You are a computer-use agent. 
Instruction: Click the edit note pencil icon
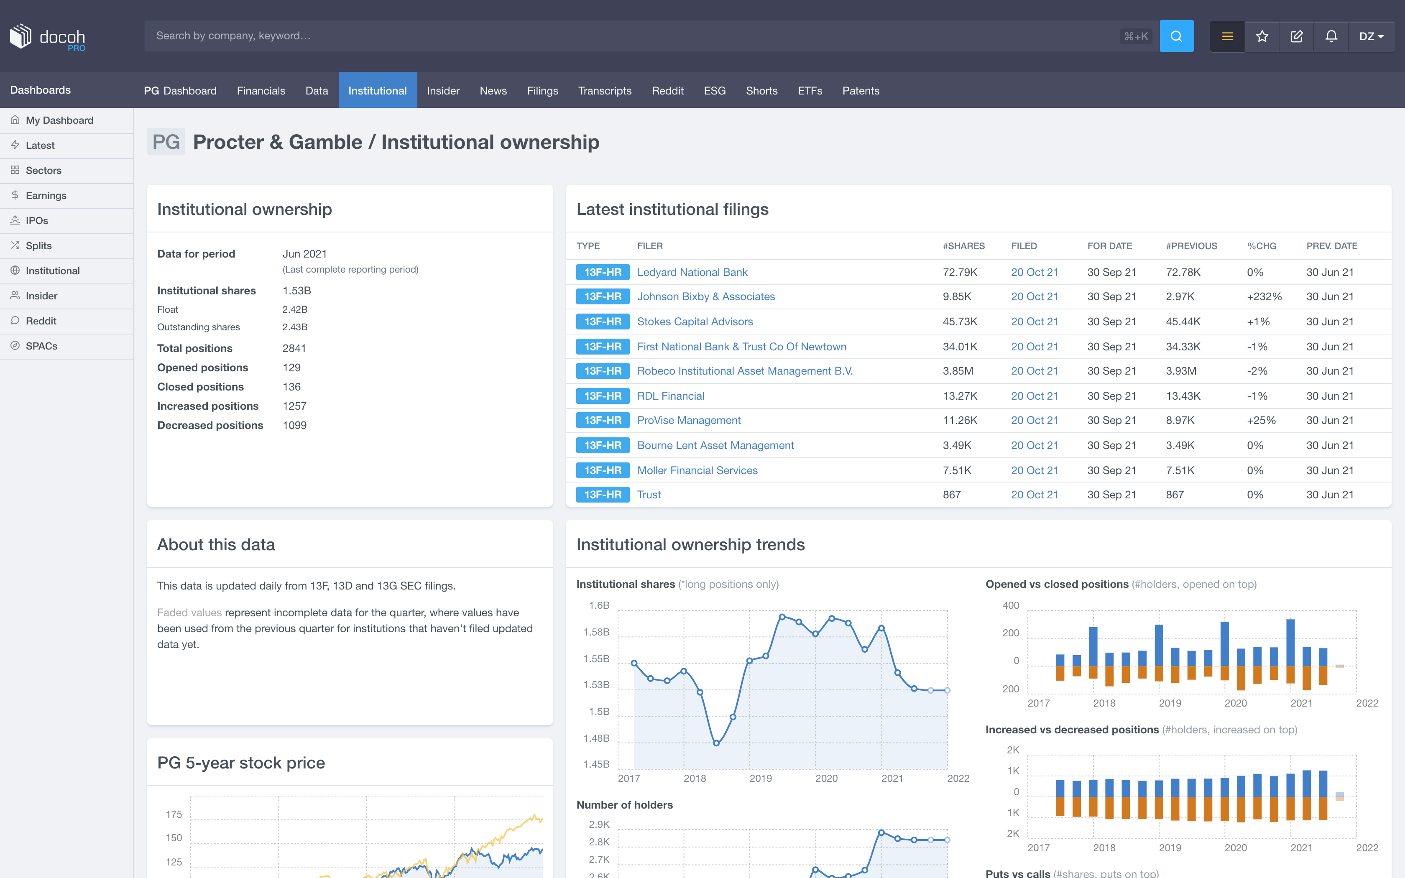[x=1296, y=36]
